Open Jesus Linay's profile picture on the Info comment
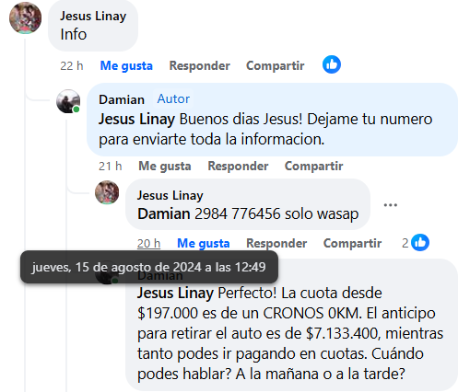This screenshot has height=392, width=458. tap(25, 17)
